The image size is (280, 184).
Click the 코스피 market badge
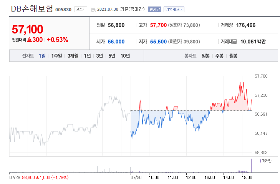click(x=81, y=9)
